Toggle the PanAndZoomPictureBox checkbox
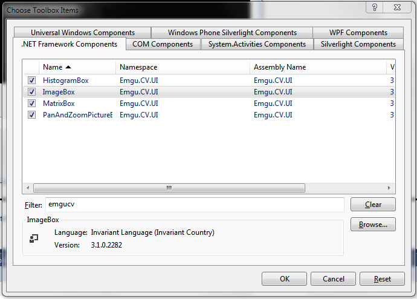Image resolution: width=417 pixels, height=299 pixels. 31,115
